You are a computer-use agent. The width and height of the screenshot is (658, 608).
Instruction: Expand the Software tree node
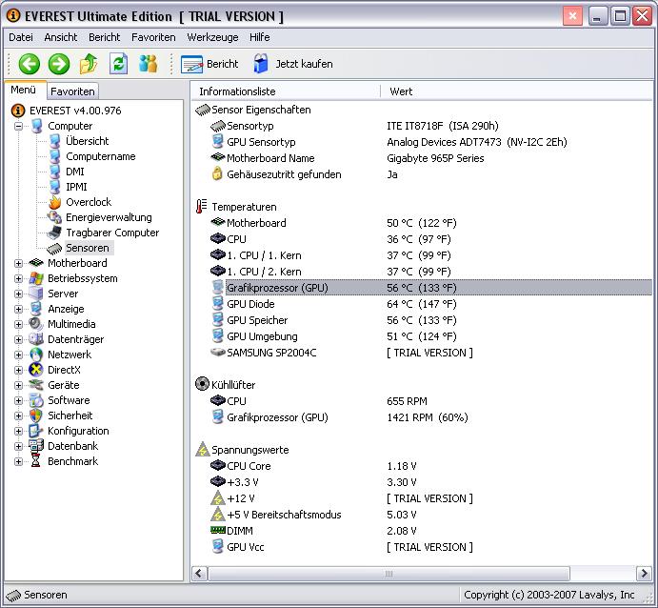[18, 400]
